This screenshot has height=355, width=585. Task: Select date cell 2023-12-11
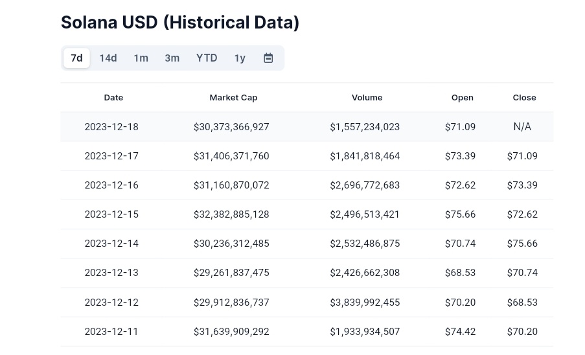tap(111, 332)
